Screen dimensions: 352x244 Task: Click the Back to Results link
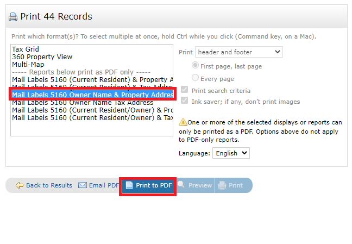(49, 185)
